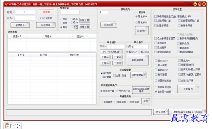The image size is (212, 129).
Task: Click the 保存 audio quality button
Action: [x=146, y=101]
